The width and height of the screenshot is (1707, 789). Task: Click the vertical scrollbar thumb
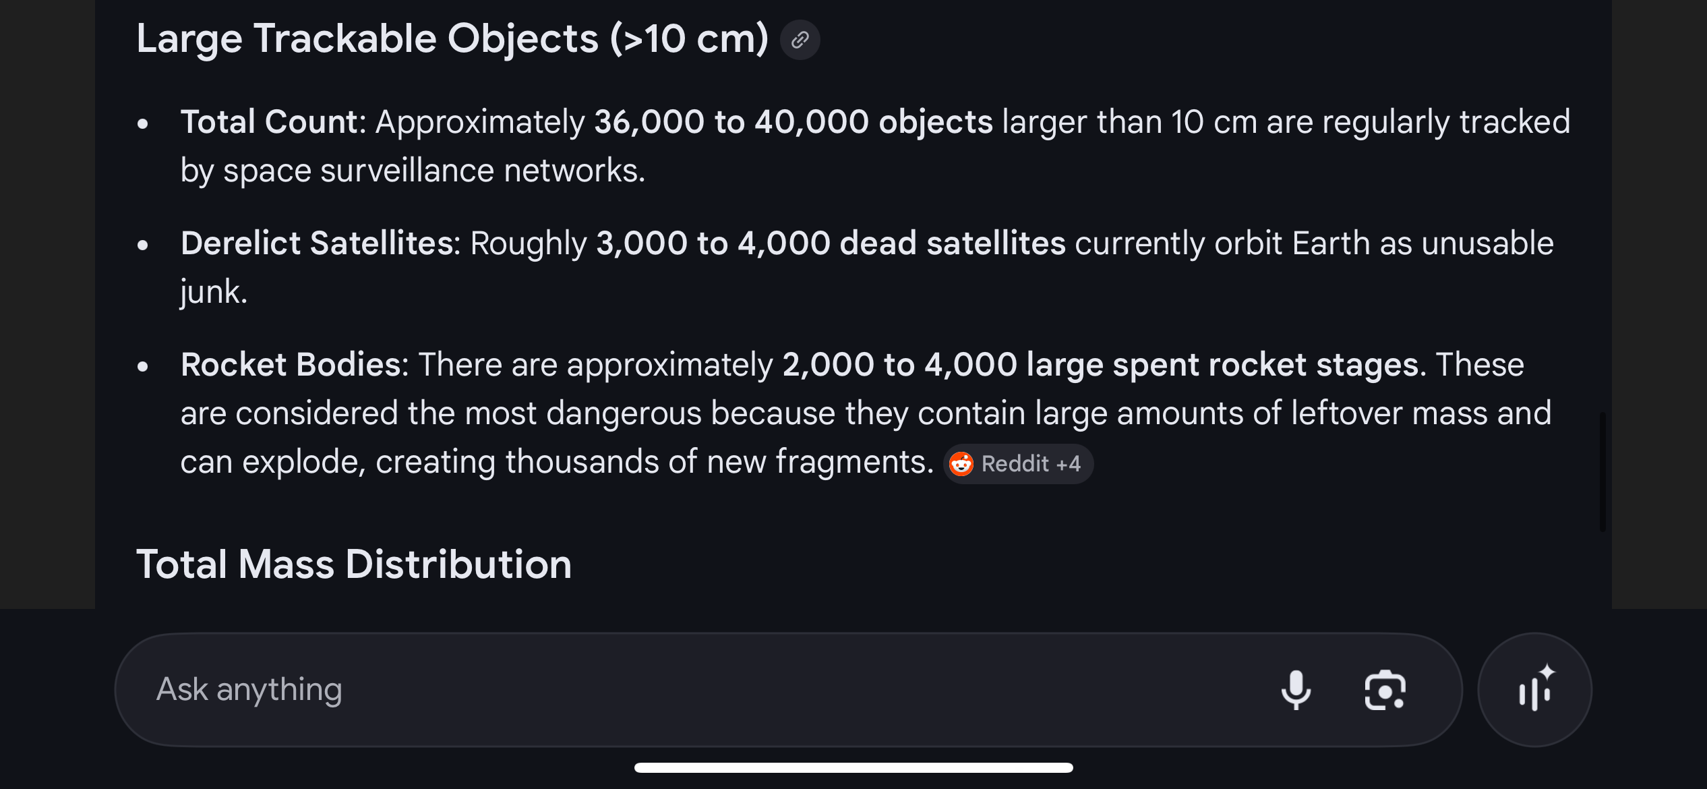(x=1602, y=472)
